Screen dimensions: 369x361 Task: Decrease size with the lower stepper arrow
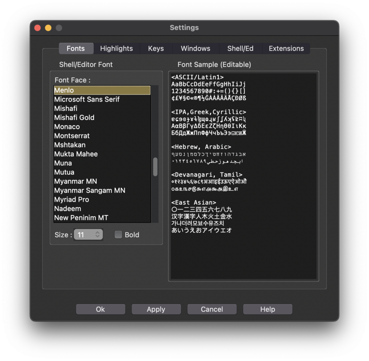pos(98,237)
